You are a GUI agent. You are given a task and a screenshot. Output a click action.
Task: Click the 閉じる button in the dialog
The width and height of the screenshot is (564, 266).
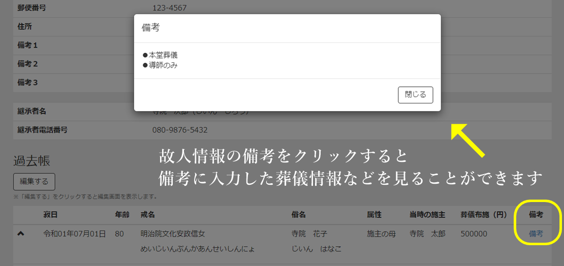[415, 95]
